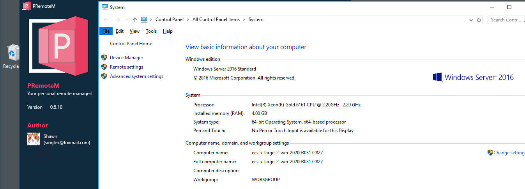Open the View menu
525x189 pixels.
(x=134, y=31)
